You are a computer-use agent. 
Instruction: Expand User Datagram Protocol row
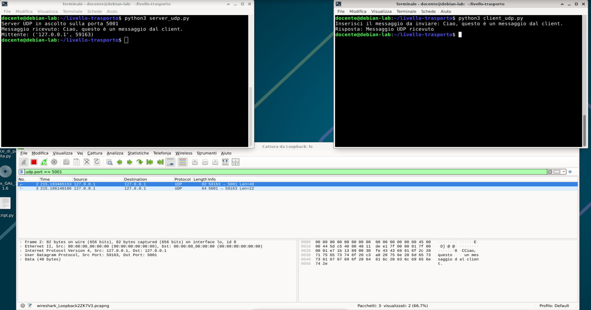click(x=21, y=255)
